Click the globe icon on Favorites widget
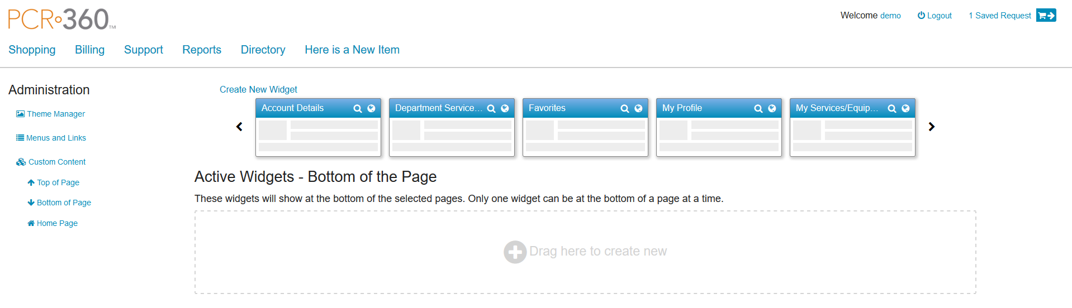The image size is (1072, 308). [x=638, y=108]
